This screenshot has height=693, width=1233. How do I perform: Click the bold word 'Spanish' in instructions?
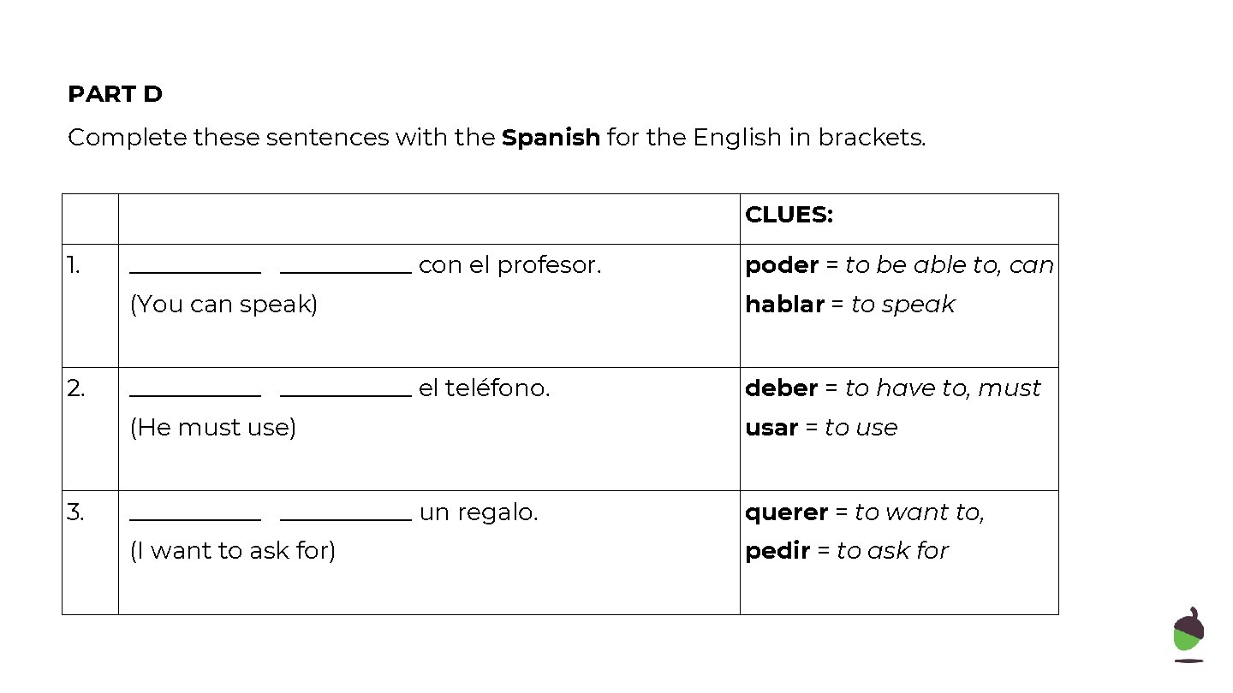coord(551,138)
